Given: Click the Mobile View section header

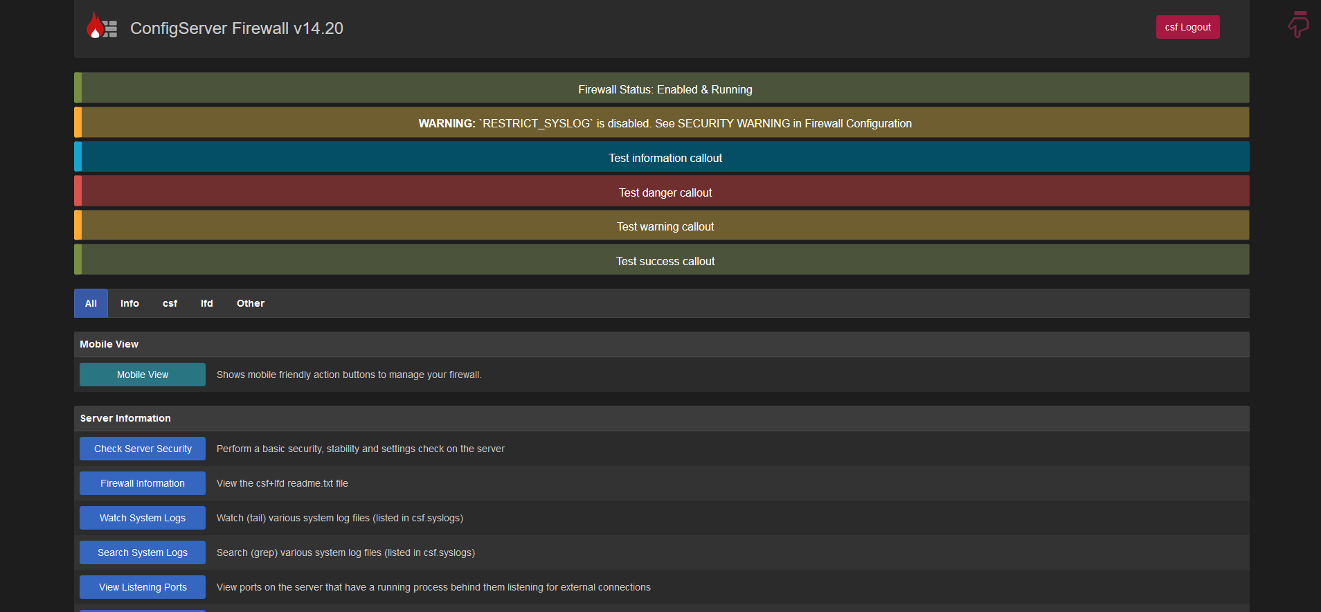Looking at the screenshot, I should pyautogui.click(x=662, y=344).
